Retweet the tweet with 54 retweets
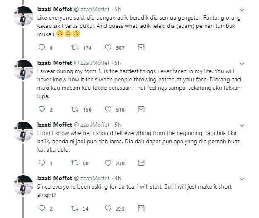The image size is (259, 218). pos(76,208)
